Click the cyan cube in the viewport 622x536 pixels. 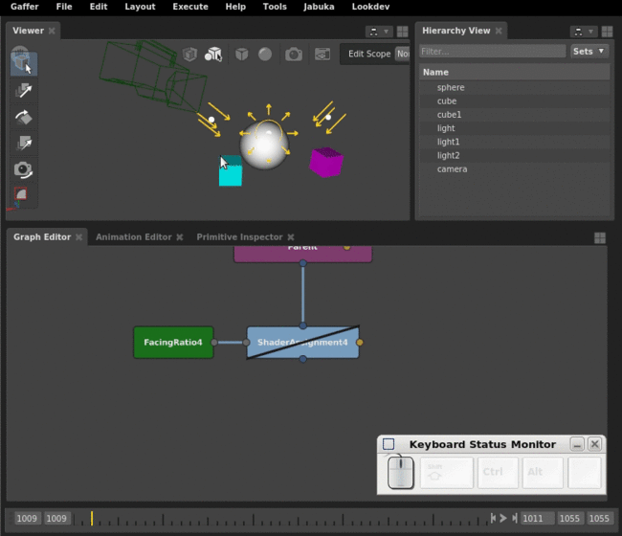click(231, 171)
